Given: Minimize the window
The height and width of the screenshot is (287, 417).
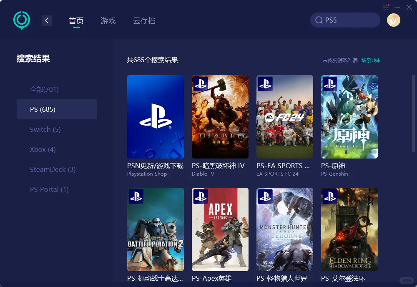Looking at the screenshot, I should click(397, 7).
